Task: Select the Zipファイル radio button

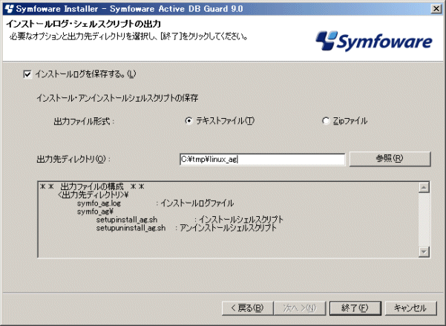Action: (x=325, y=121)
